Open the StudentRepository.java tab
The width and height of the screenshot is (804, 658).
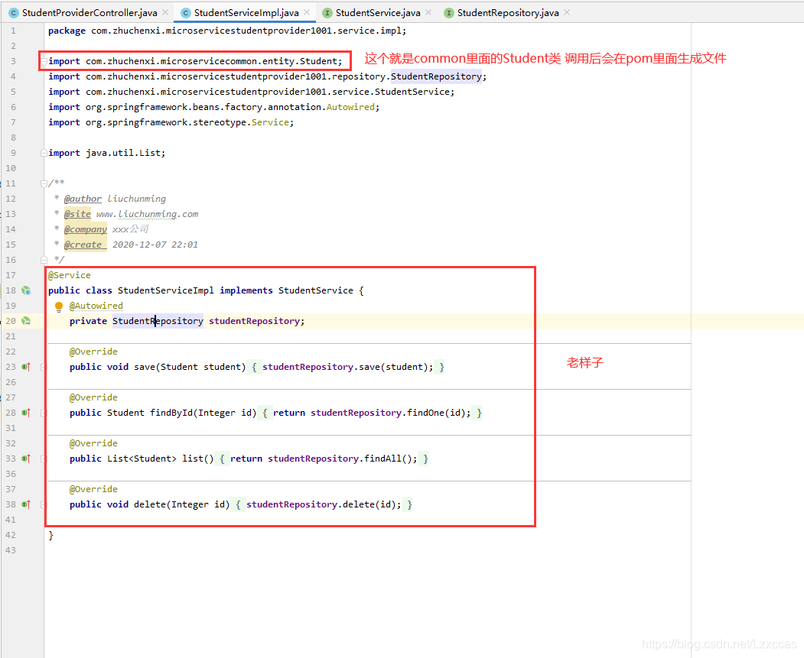coord(508,13)
